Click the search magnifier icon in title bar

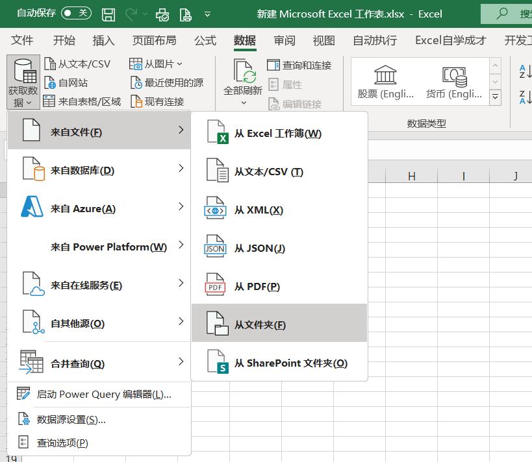[x=502, y=14]
